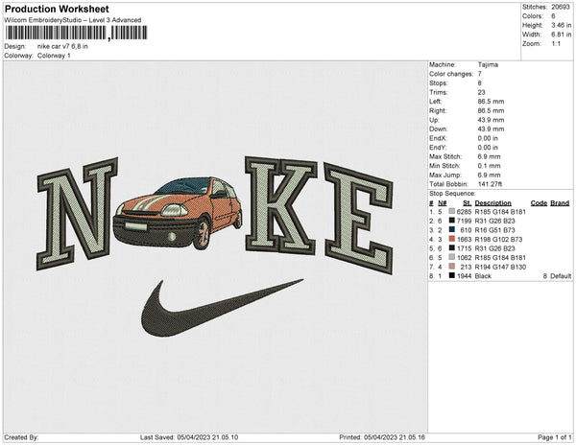576x445 pixels.
Task: Click the Default brand in the Black row
Action: pos(561,276)
